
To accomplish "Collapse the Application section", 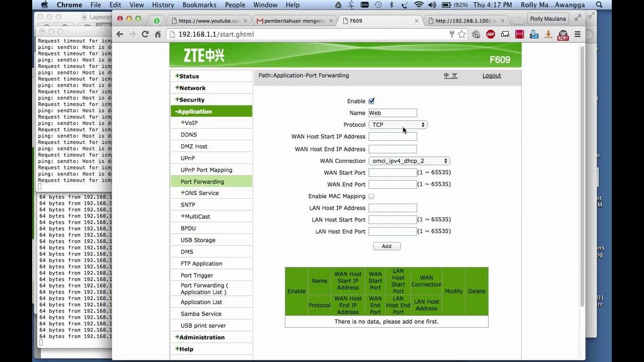I will coord(193,111).
